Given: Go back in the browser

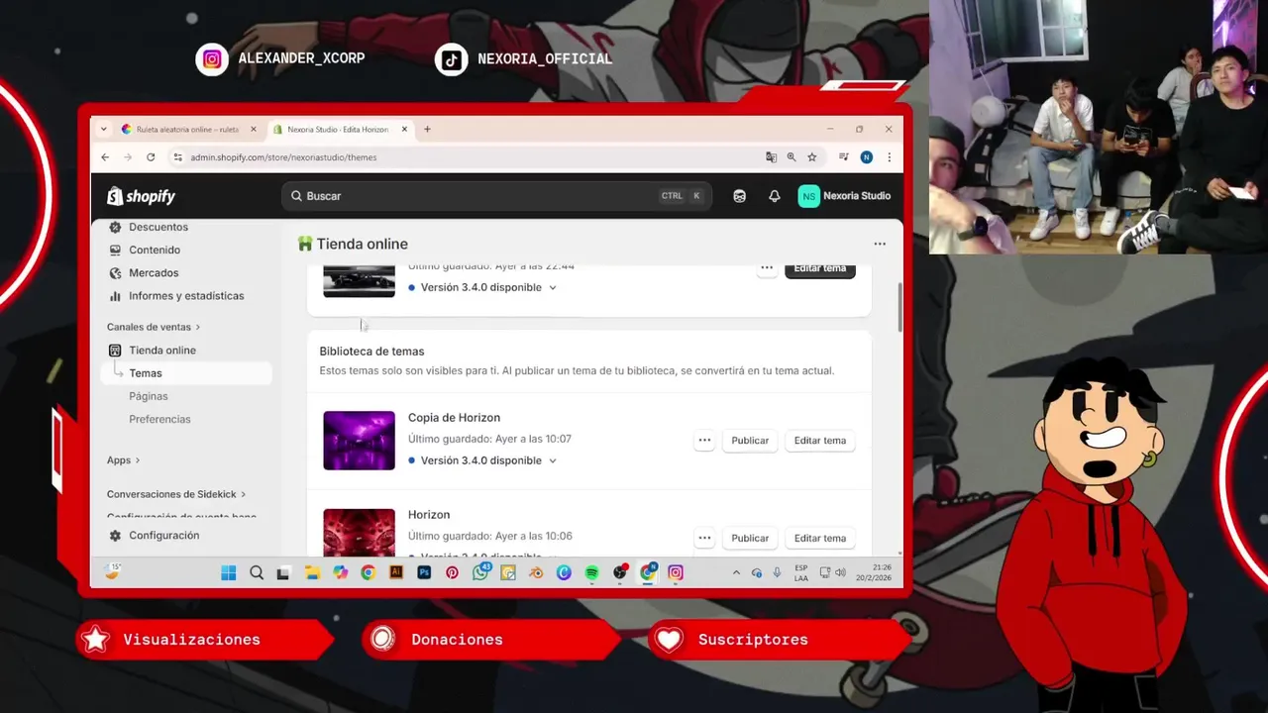Looking at the screenshot, I should coord(105,157).
